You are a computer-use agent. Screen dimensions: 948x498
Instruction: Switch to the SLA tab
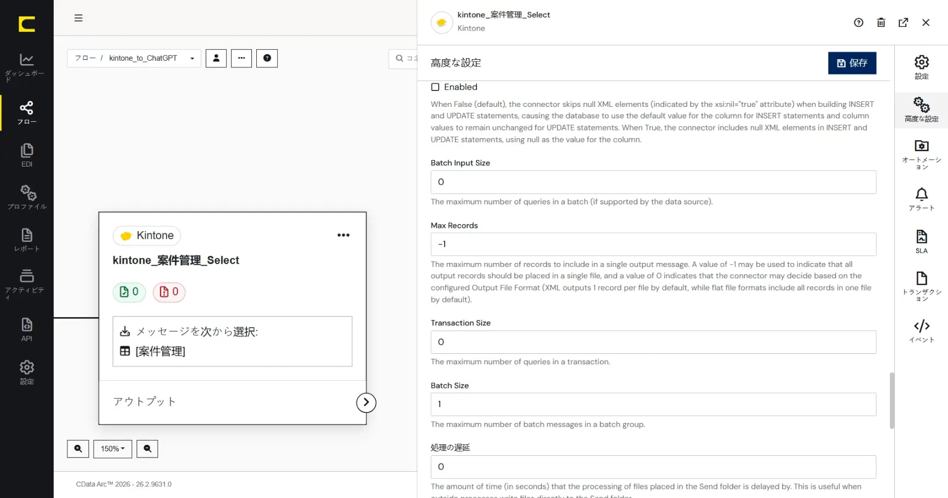pyautogui.click(x=922, y=242)
